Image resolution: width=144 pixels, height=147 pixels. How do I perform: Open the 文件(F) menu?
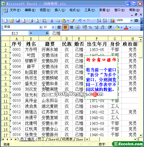click(15, 10)
